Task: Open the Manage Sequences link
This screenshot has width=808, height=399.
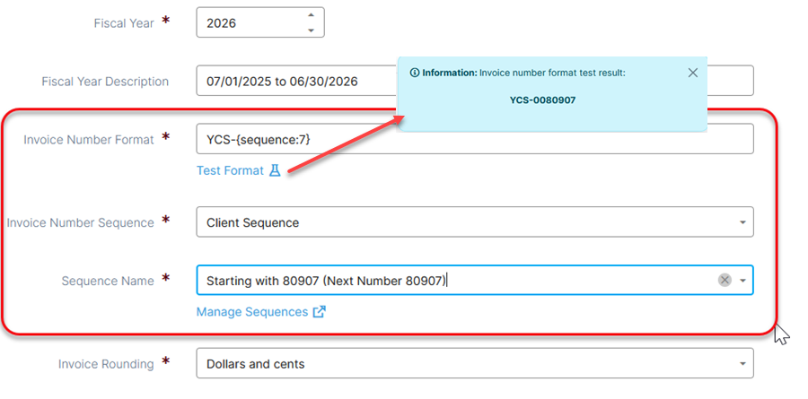Action: (252, 312)
